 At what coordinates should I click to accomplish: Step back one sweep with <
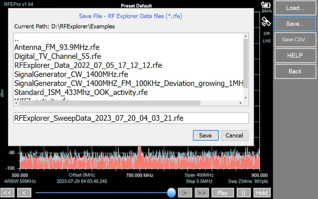[x=24, y=193]
